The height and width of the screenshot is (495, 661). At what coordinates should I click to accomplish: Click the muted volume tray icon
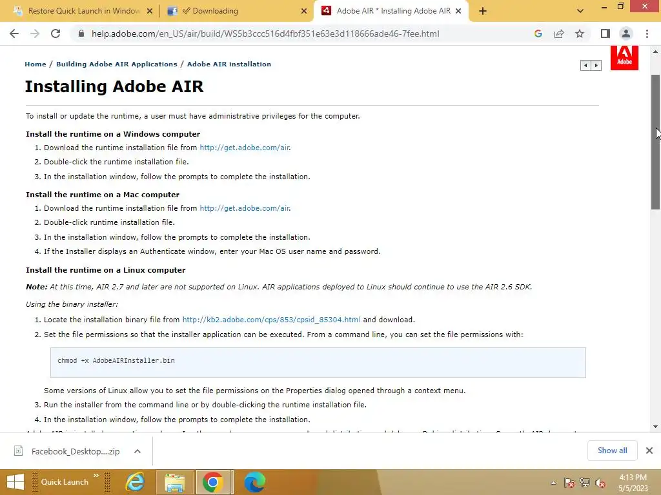600,483
